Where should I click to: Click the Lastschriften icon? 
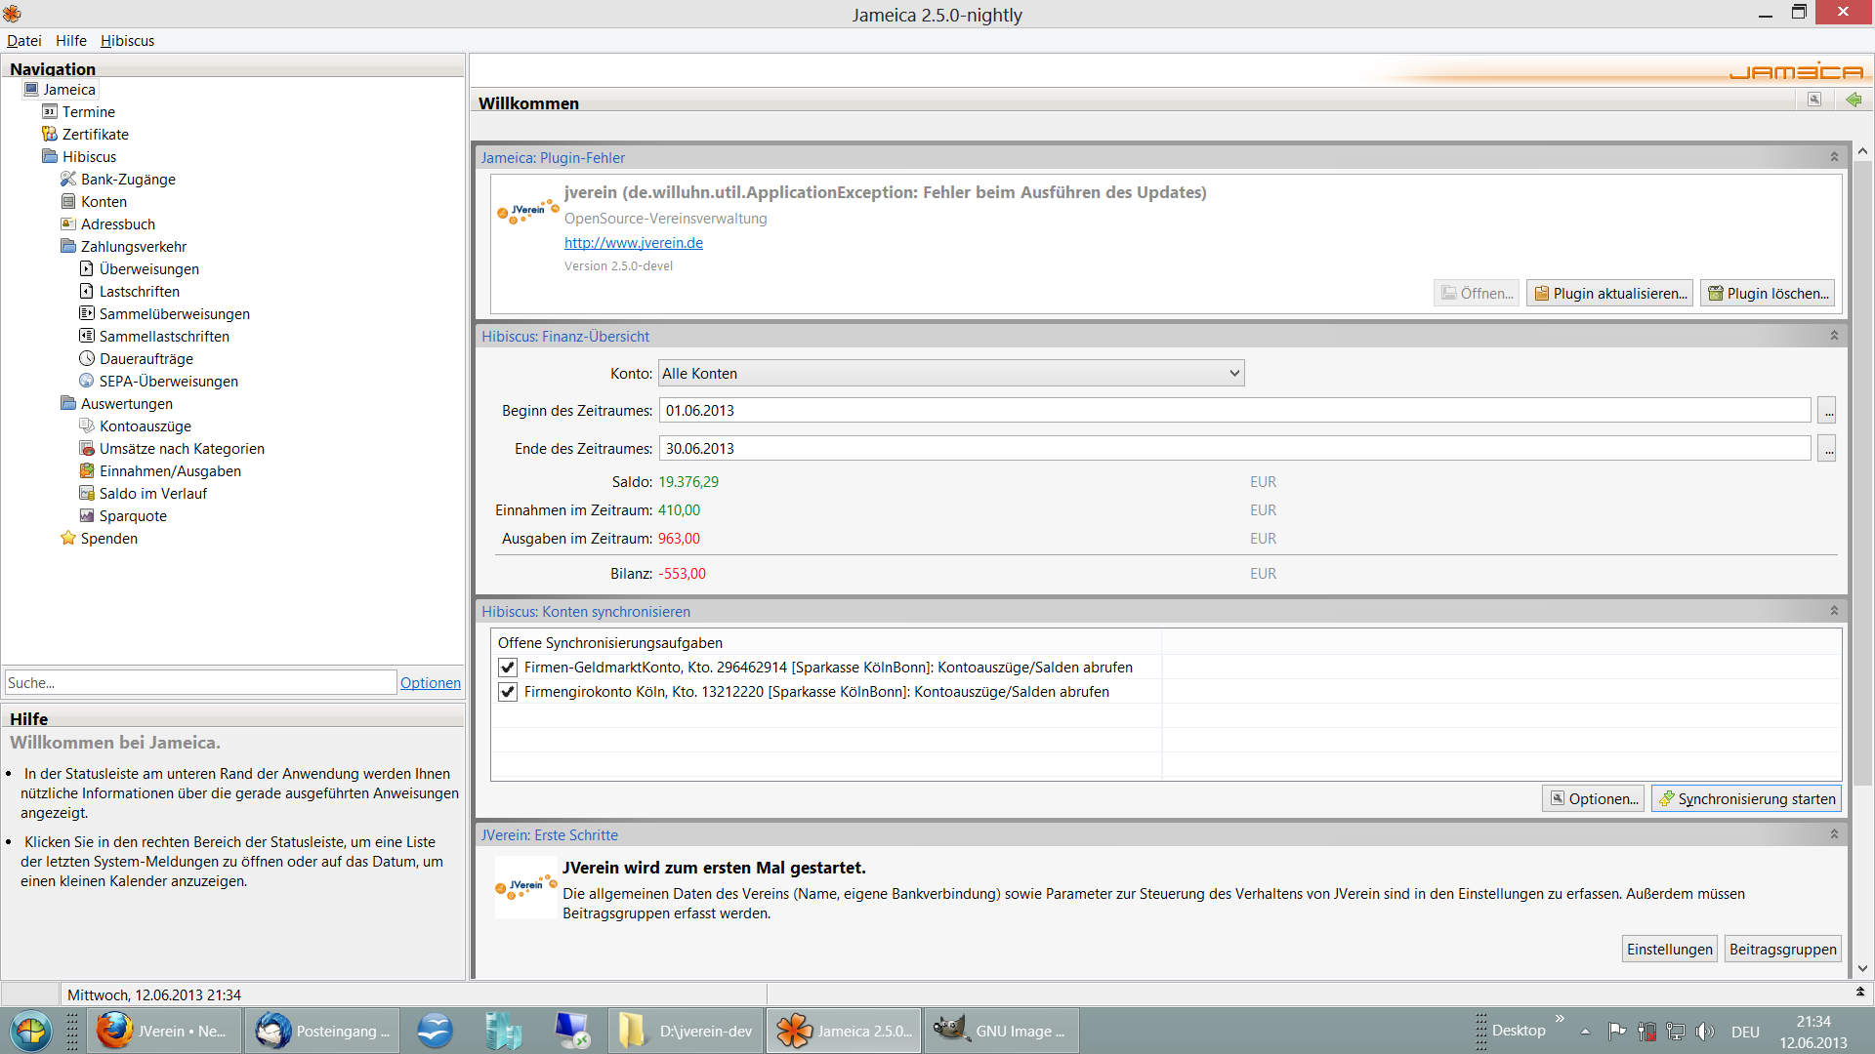point(87,291)
